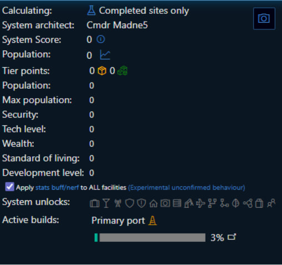The width and height of the screenshot is (282, 265).
Task: Show the population history chart icon
Action: point(105,55)
